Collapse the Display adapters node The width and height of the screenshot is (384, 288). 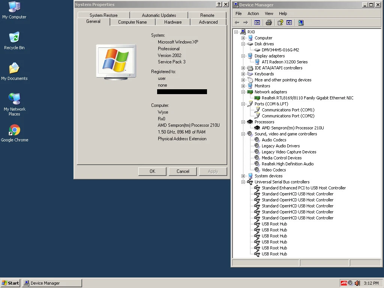pos(243,56)
